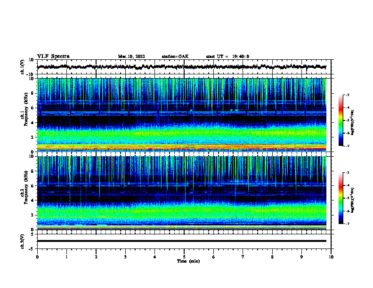Viewport: 373px width, 288px height.
Task: Click the ch.1 spectrogram panel
Action: tap(181, 115)
